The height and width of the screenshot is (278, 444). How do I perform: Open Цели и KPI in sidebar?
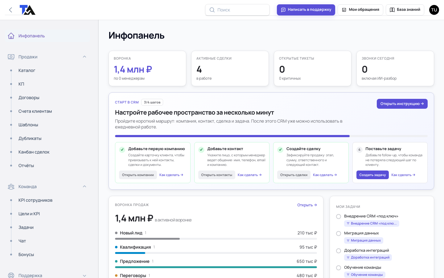click(29, 214)
